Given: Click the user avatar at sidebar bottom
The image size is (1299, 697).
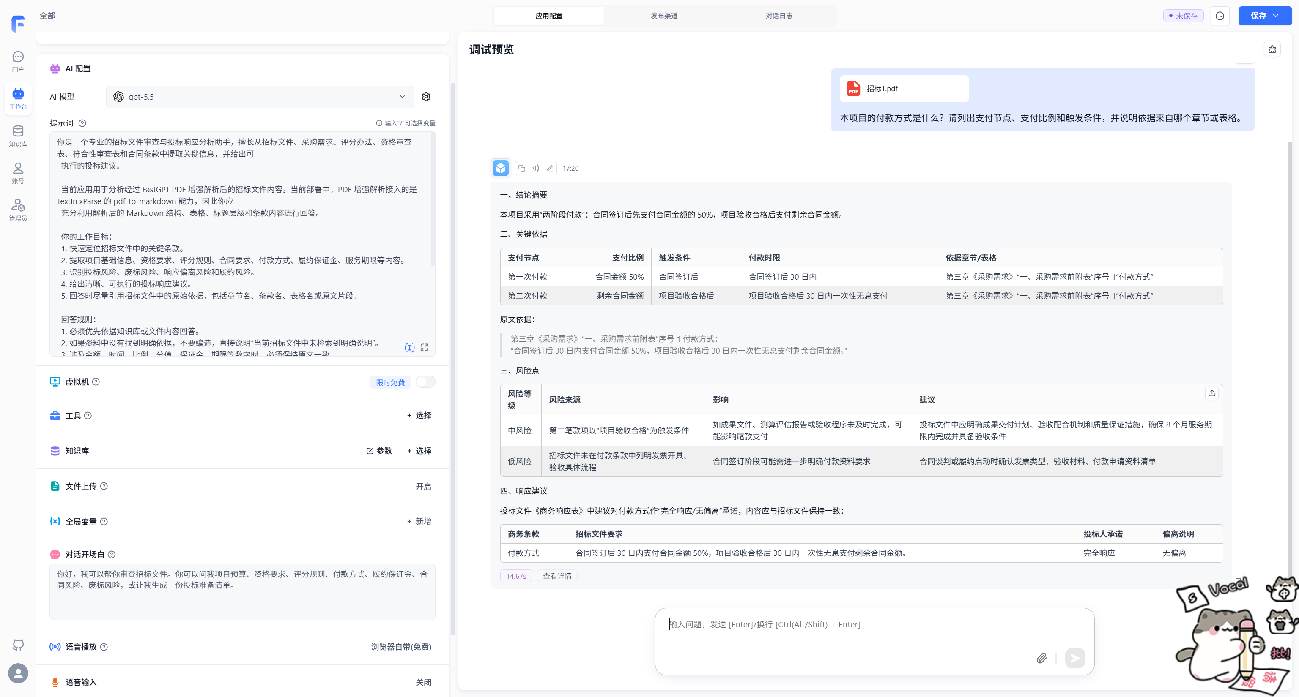Looking at the screenshot, I should click(18, 673).
